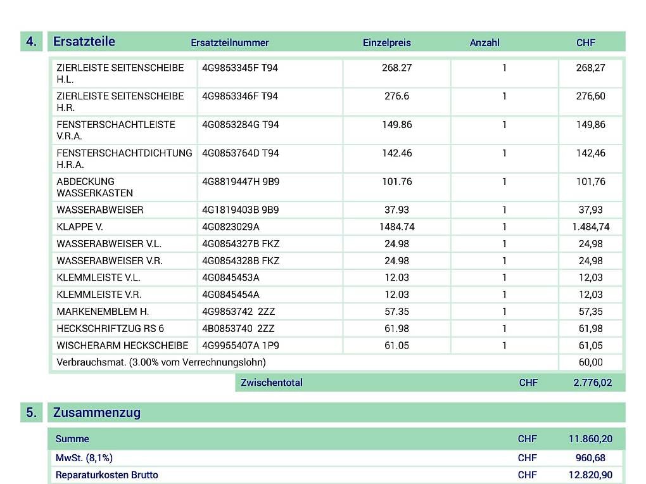The image size is (646, 484).
Task: Select the unit price 149.86
Action: tap(396, 125)
